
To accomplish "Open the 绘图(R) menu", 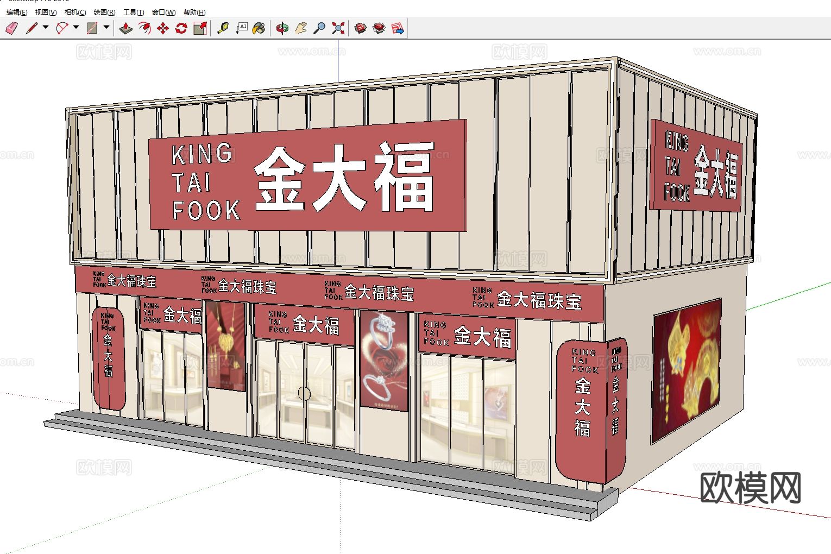I will [x=104, y=12].
